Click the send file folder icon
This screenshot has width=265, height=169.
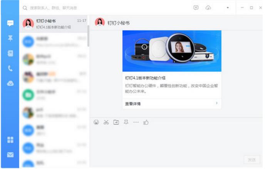click(116, 122)
